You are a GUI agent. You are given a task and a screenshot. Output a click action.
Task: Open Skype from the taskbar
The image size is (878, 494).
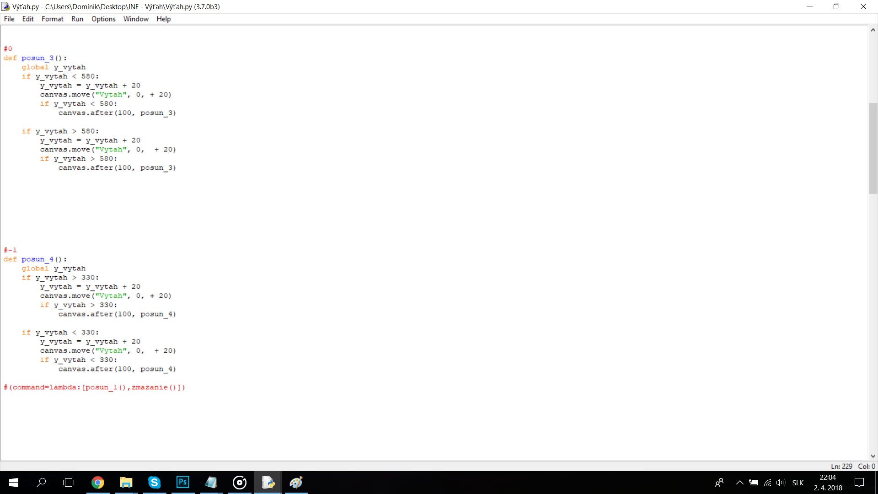tap(154, 483)
